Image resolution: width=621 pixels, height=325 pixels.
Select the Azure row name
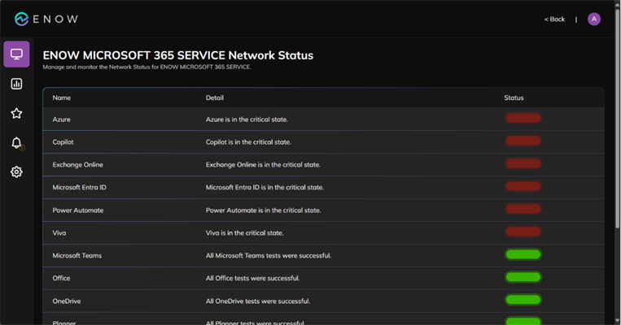[61, 119]
